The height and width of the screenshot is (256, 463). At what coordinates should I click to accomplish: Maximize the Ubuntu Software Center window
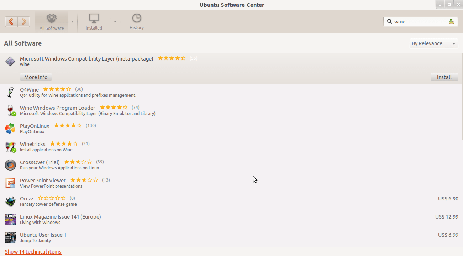(449, 4)
